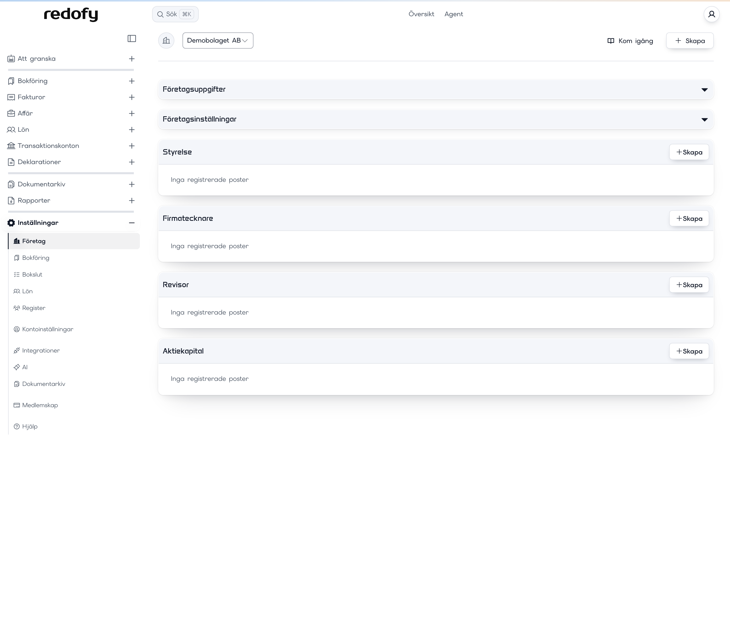
Task: Click the Bokföring settings sub-item icon
Action: click(x=16, y=258)
